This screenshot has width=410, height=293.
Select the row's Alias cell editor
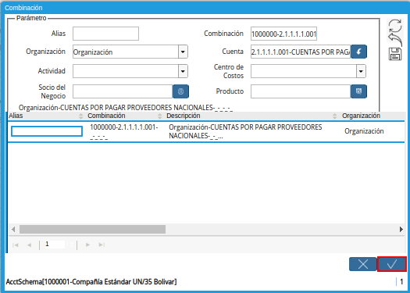[x=47, y=131]
